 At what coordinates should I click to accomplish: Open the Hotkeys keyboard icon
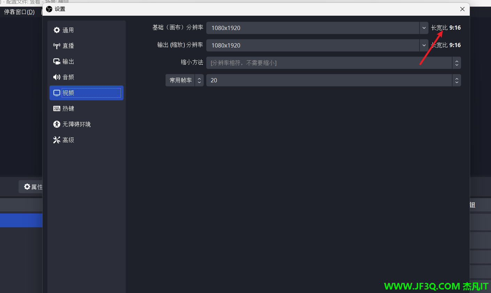57,108
